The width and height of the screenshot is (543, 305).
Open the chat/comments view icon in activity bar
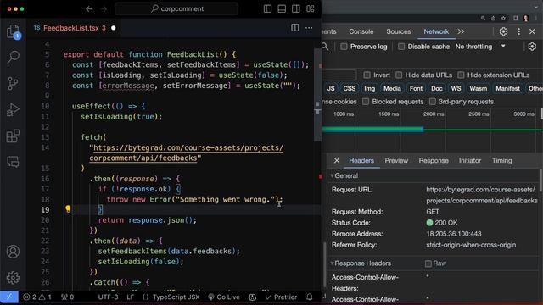(13, 162)
